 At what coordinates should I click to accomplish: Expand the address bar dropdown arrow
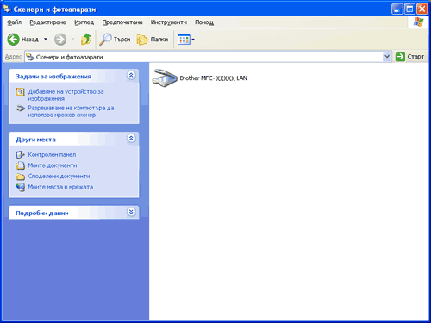(387, 57)
